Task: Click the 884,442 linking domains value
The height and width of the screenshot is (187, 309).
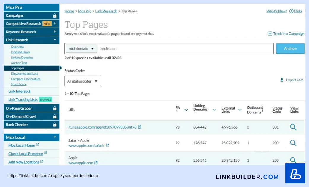Action: (x=200, y=127)
